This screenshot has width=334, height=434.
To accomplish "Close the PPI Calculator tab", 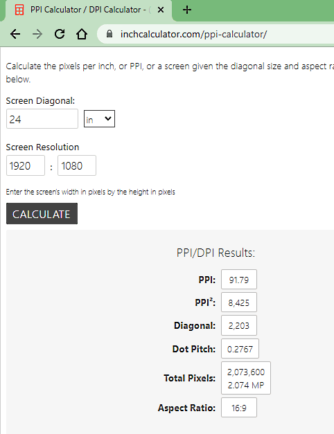I will [161, 10].
